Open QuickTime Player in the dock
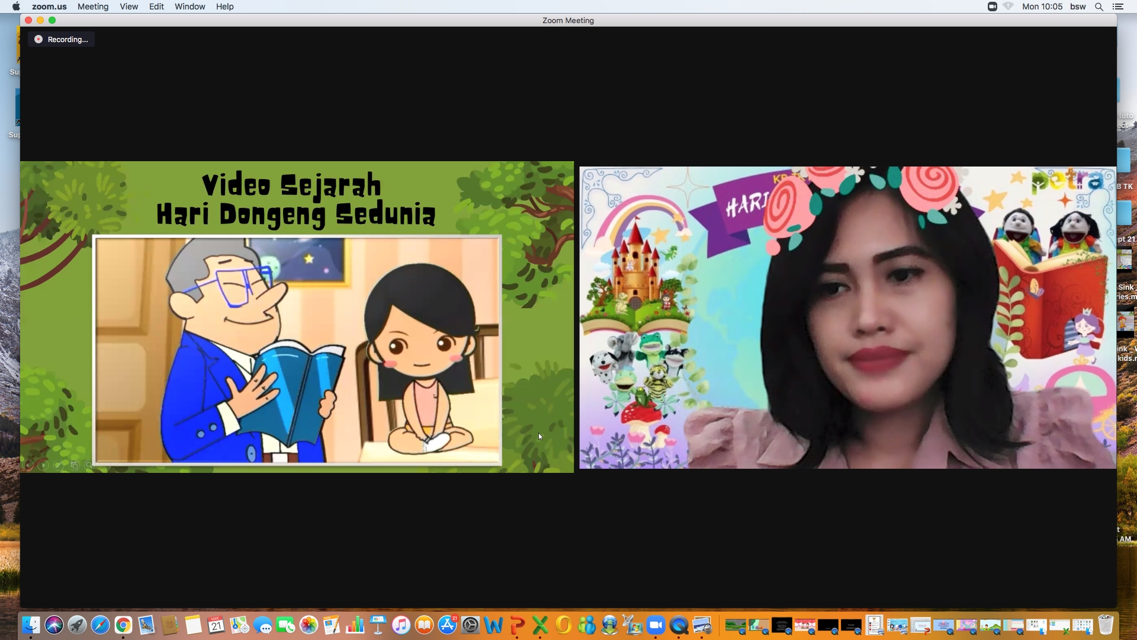1137x640 pixels. point(679,625)
